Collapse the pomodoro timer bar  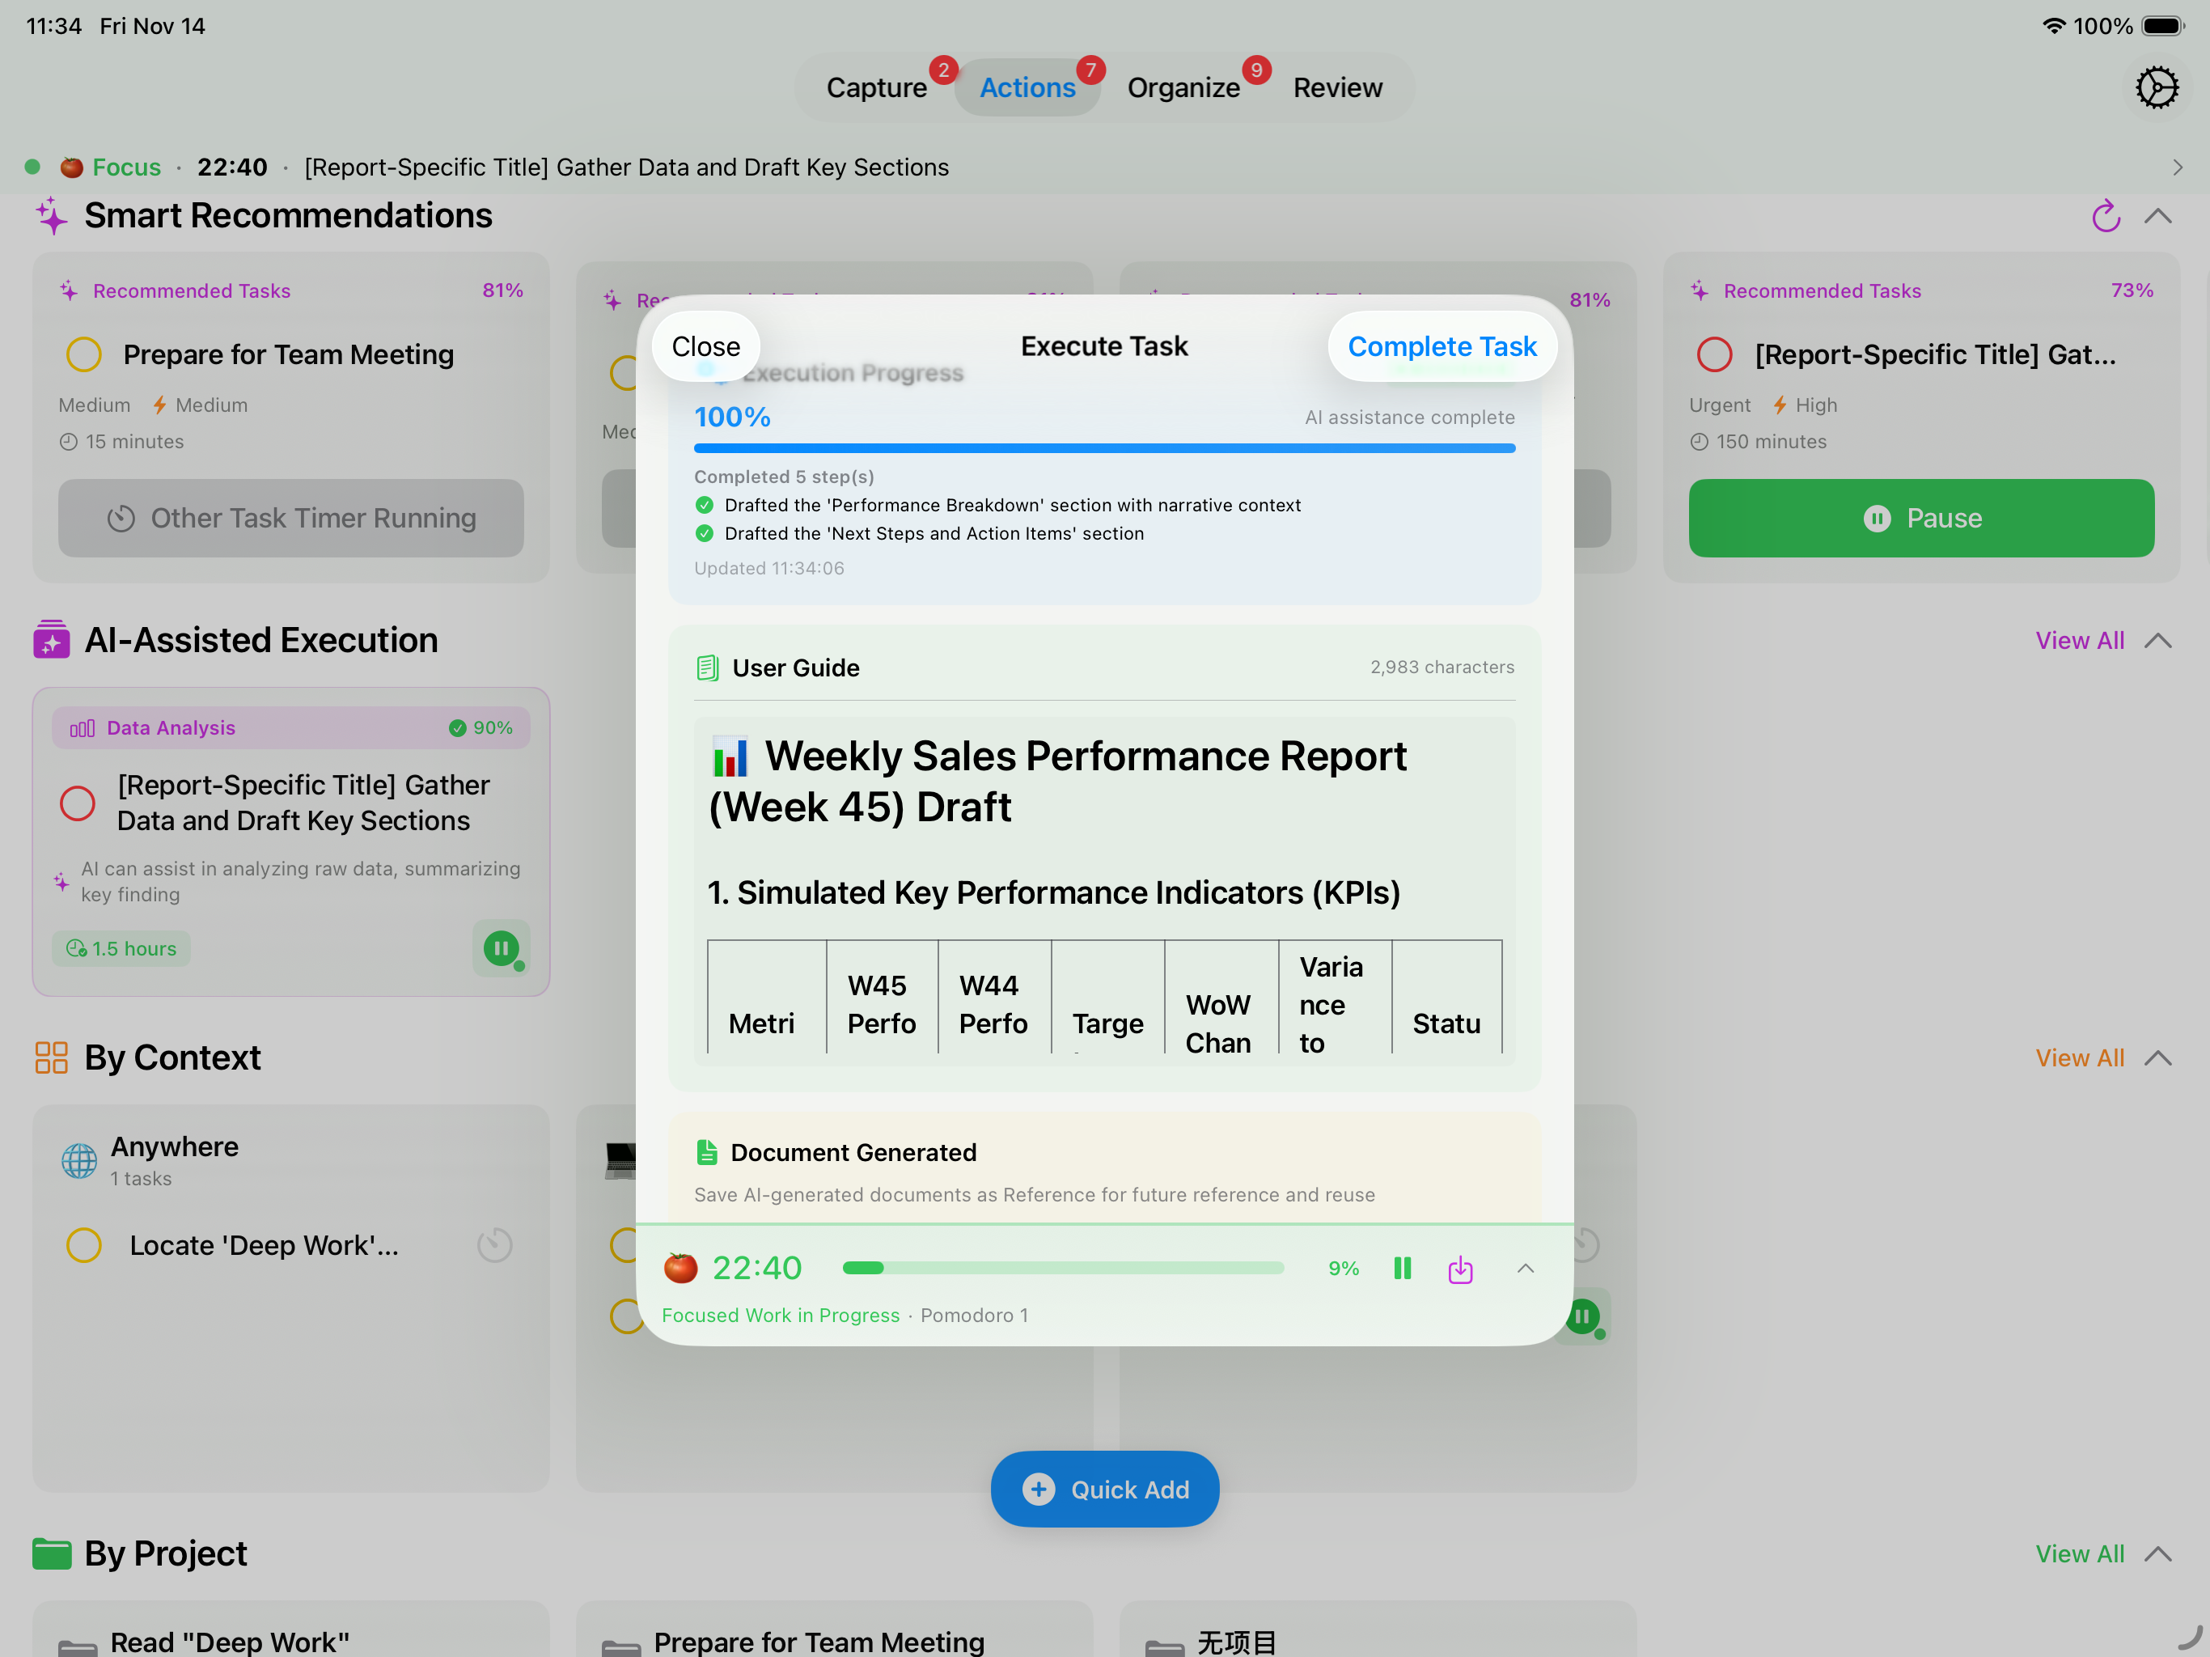click(x=1526, y=1268)
